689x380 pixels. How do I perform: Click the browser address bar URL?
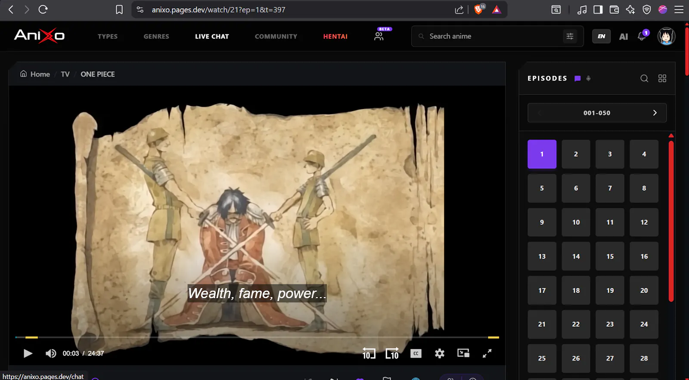point(218,9)
